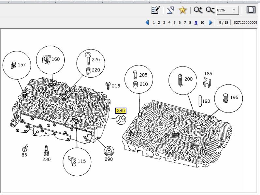Click the bolt drawing above 230

click(x=46, y=151)
